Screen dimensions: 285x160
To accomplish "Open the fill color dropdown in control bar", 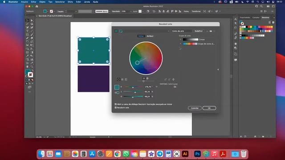I will pyautogui.click(x=48, y=12).
